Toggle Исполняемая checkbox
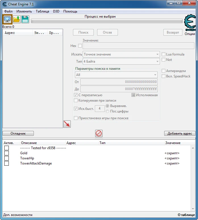 pyautogui.click(x=133, y=95)
